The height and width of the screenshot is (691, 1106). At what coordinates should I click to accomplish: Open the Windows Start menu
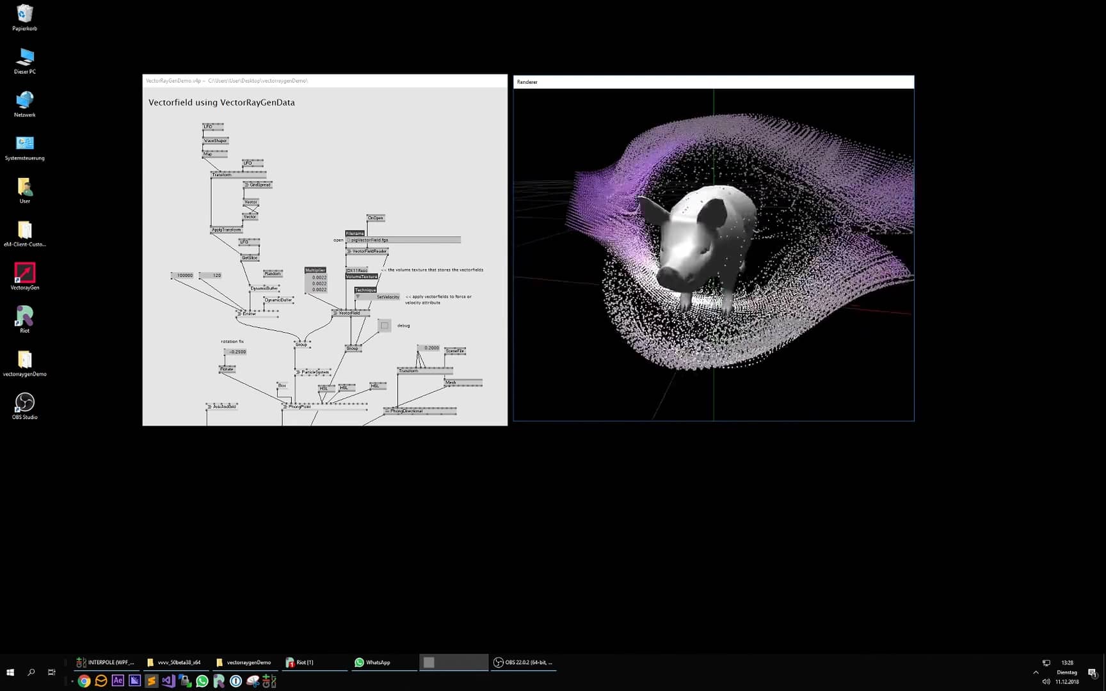pyautogui.click(x=10, y=672)
